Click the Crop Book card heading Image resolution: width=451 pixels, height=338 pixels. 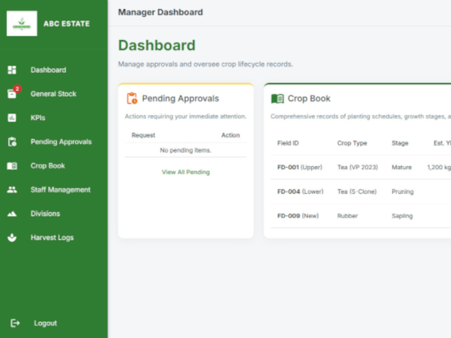309,99
